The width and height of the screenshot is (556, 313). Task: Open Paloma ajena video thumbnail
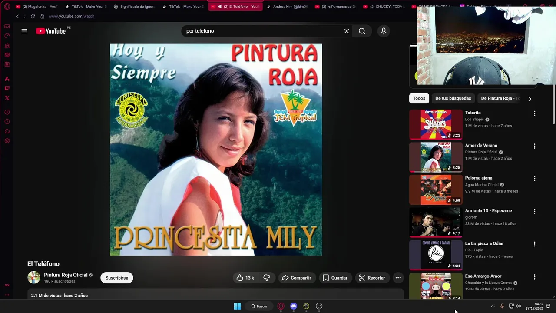(436, 190)
